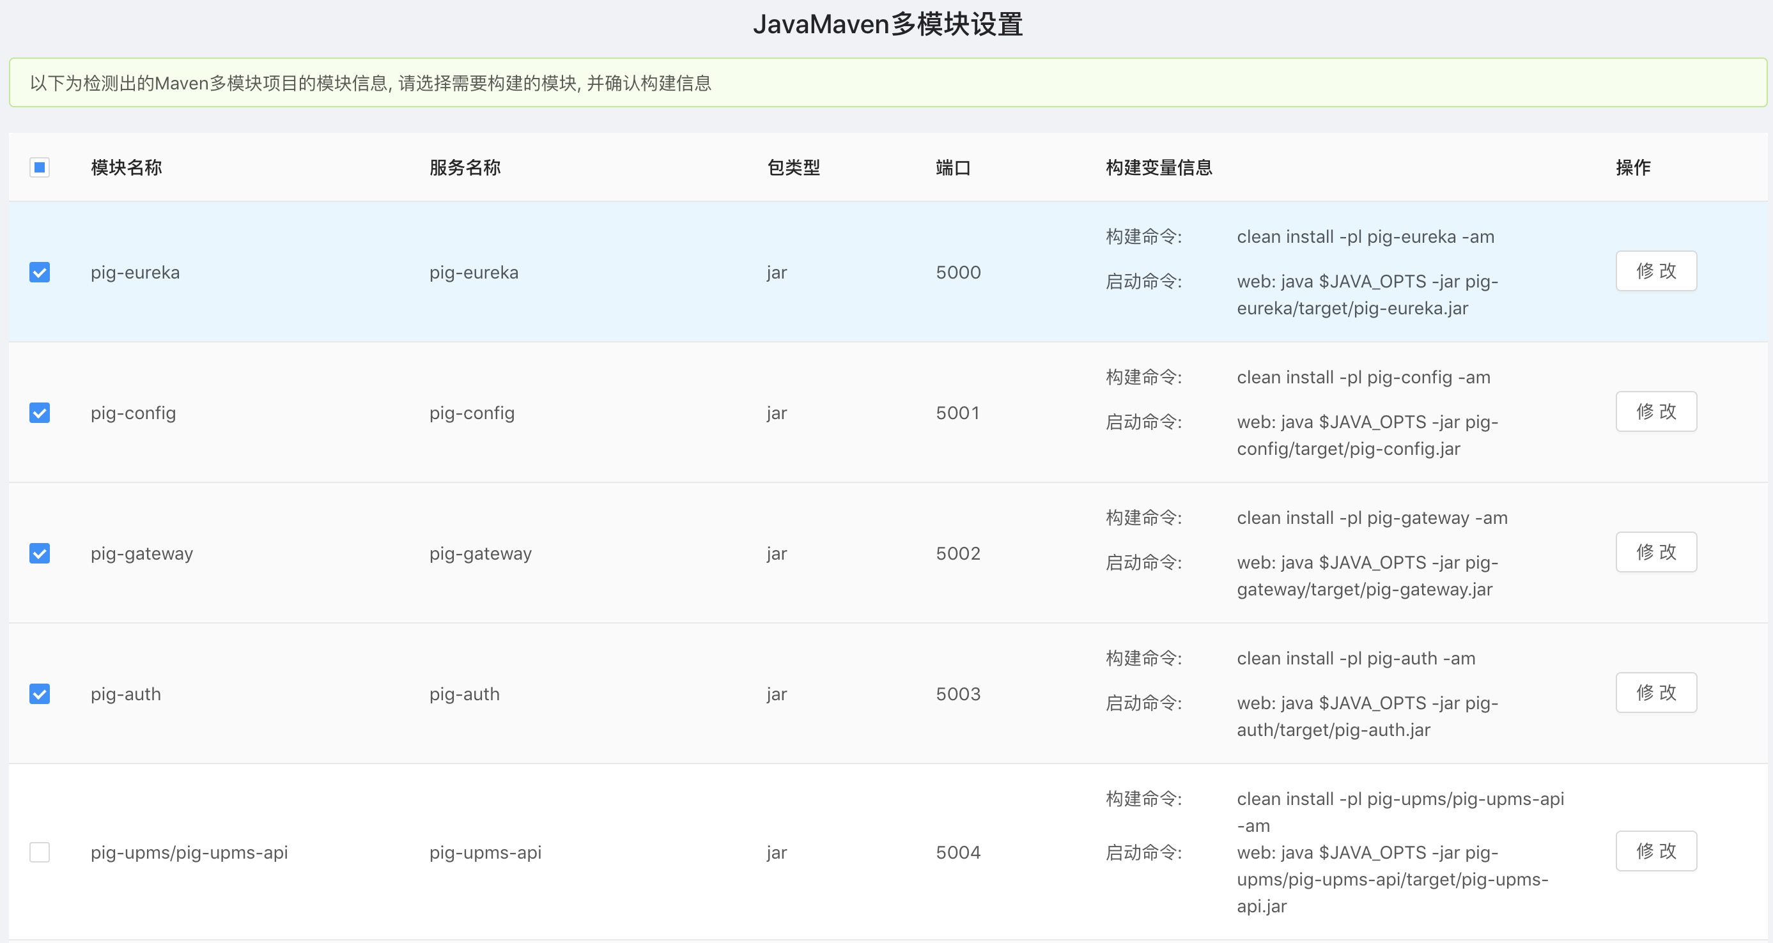
Task: Click 修改 button for pig-eureka row
Action: point(1656,271)
